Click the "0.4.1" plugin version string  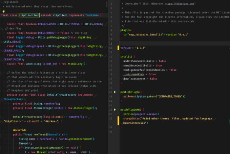(183, 35)
